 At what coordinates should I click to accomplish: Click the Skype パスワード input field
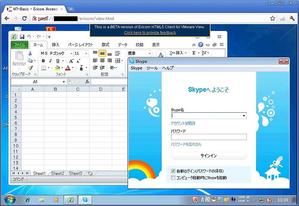click(209, 137)
